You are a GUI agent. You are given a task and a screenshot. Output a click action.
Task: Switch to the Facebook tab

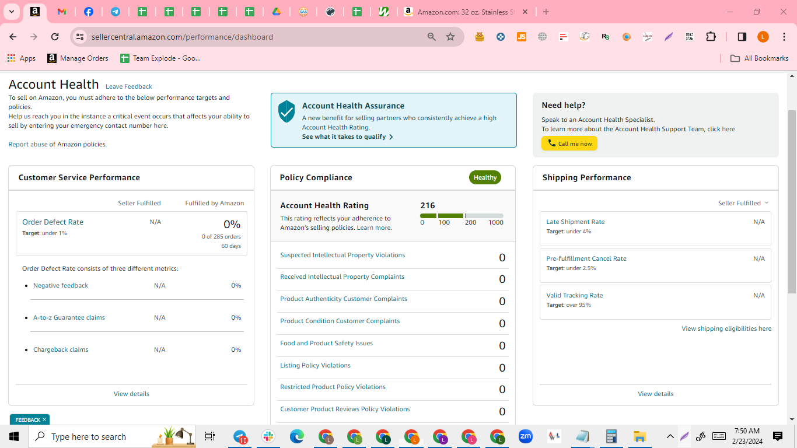click(89, 12)
